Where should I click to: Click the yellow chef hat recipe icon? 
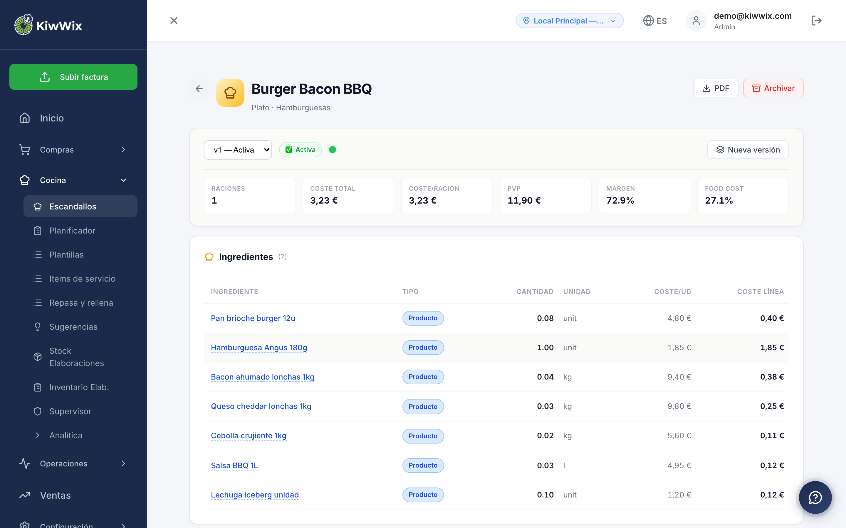[230, 92]
